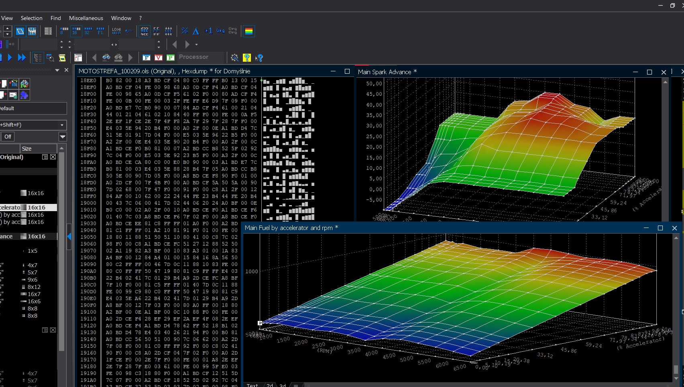Open the yellow help question mark icon
Viewport: 684px width, 387px height.
click(247, 58)
